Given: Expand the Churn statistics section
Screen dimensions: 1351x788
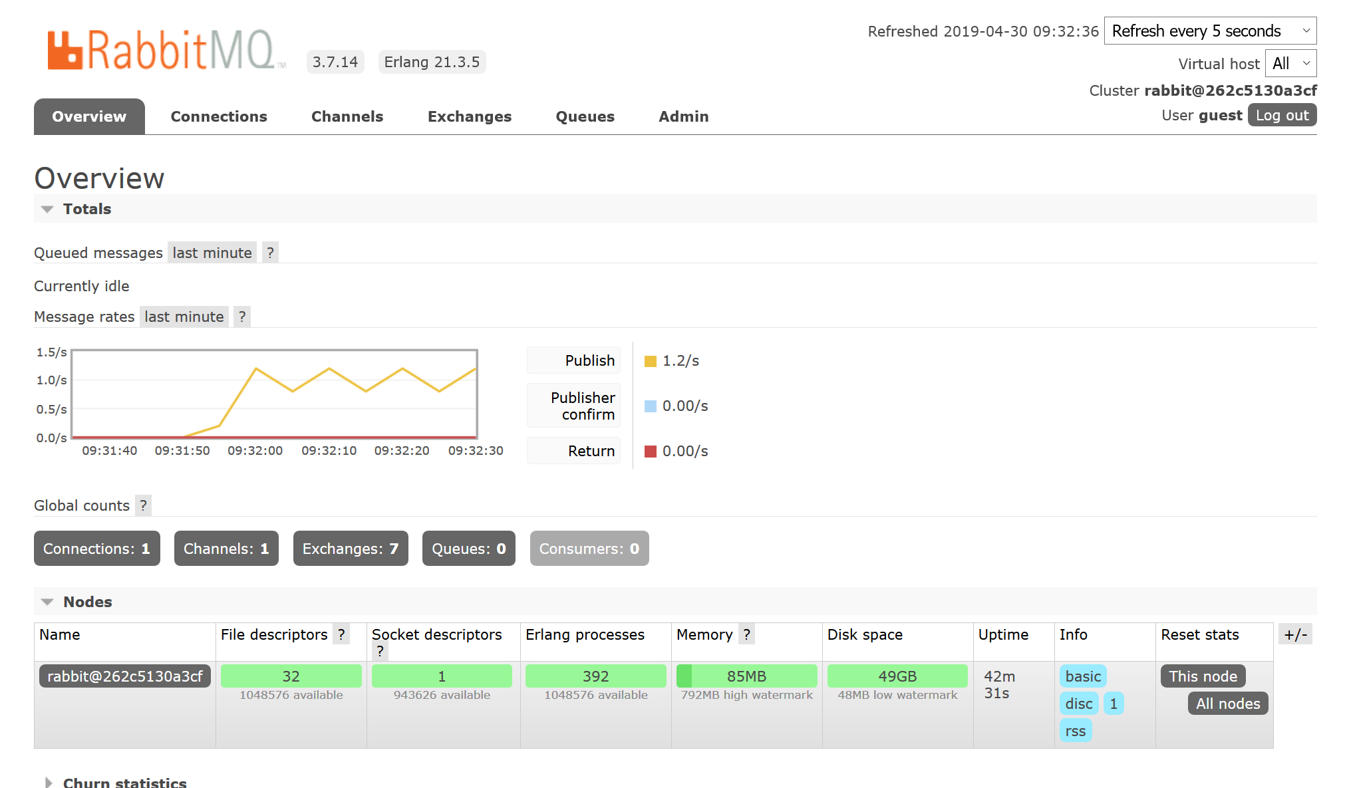Looking at the screenshot, I should pyautogui.click(x=124, y=782).
